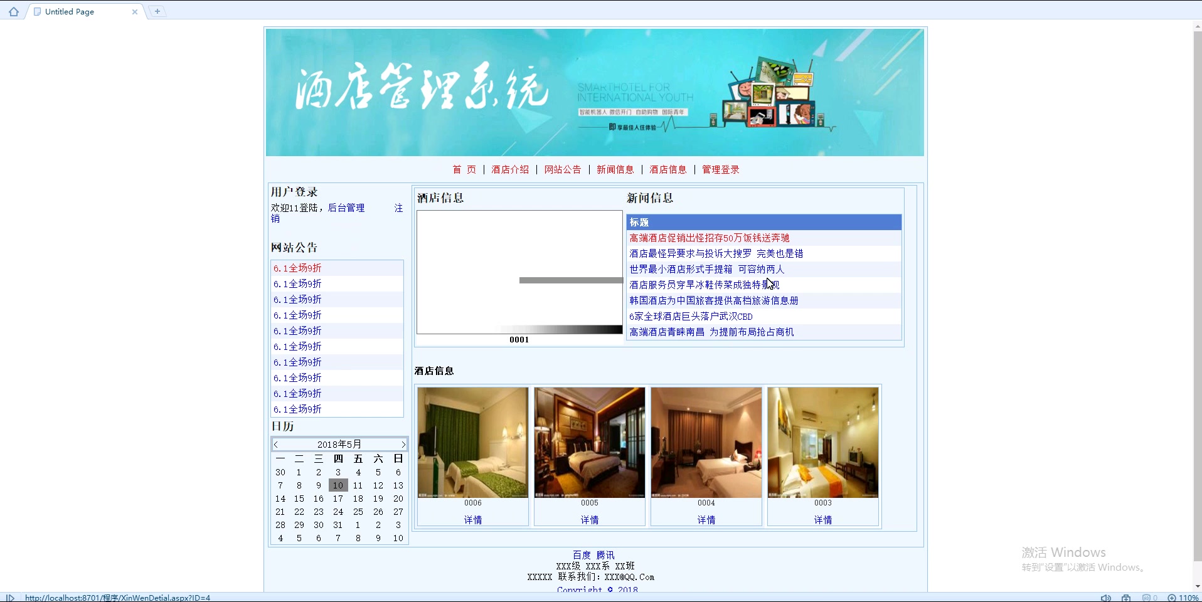Image resolution: width=1202 pixels, height=602 pixels.
Task: Select calendar date 17
Action: click(x=338, y=499)
